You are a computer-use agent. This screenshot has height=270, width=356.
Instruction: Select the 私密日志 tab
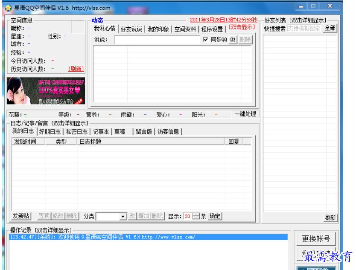76,132
